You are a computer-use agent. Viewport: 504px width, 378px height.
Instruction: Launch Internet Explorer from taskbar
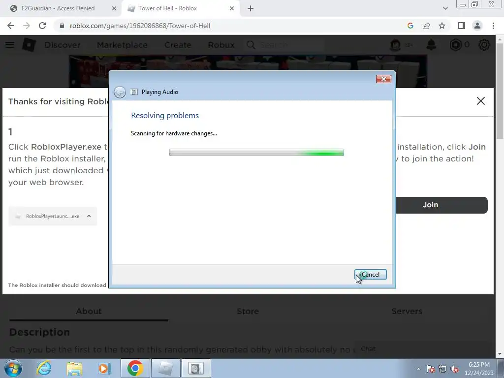44,368
